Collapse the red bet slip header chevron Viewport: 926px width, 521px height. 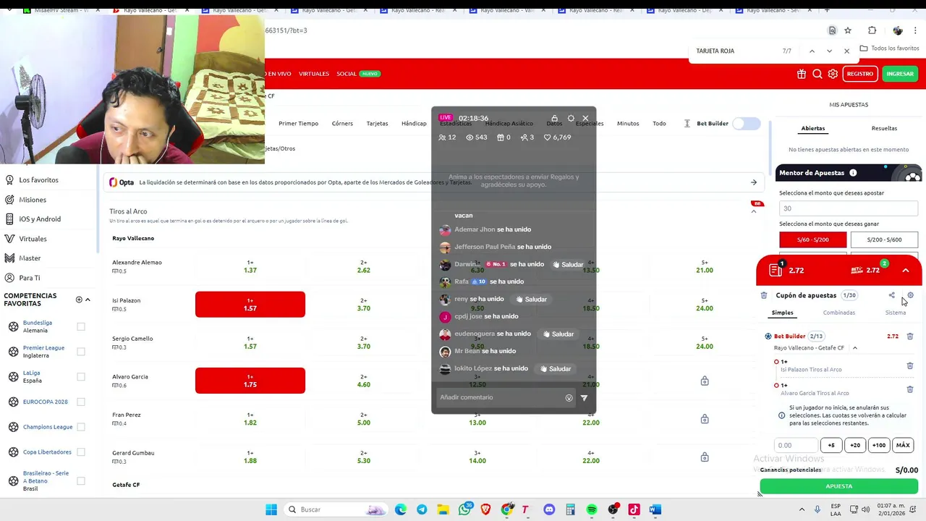906,271
